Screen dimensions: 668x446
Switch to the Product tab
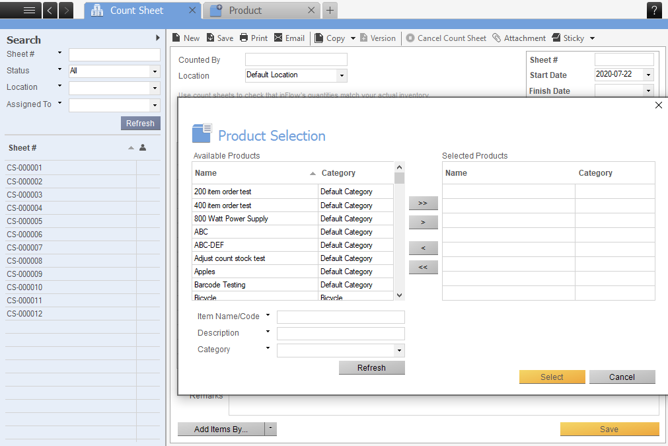coord(244,11)
